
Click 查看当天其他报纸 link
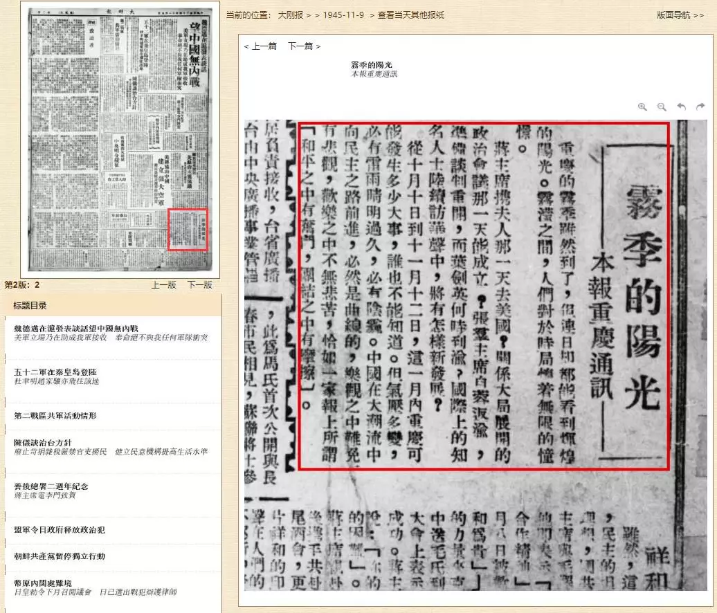click(411, 15)
